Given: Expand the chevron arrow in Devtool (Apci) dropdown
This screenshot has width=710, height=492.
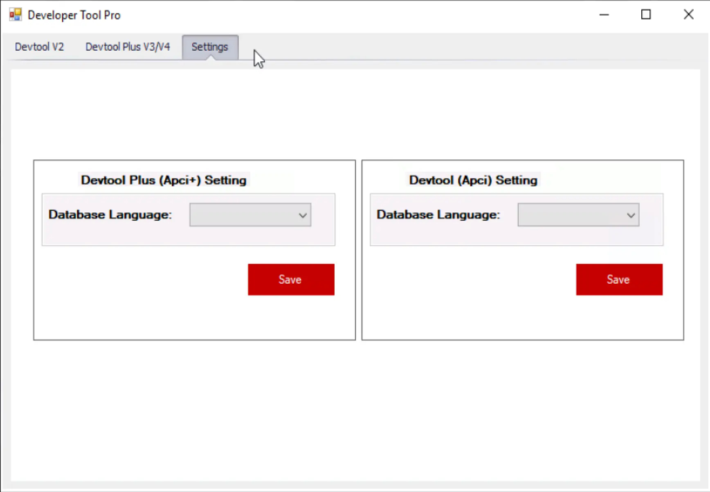Looking at the screenshot, I should point(631,215).
